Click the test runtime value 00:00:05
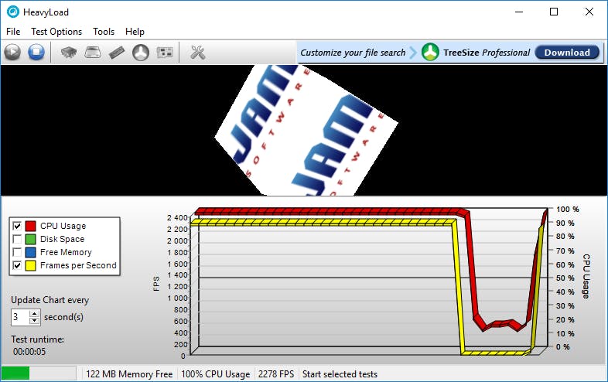This screenshot has height=382, width=608. [x=29, y=351]
